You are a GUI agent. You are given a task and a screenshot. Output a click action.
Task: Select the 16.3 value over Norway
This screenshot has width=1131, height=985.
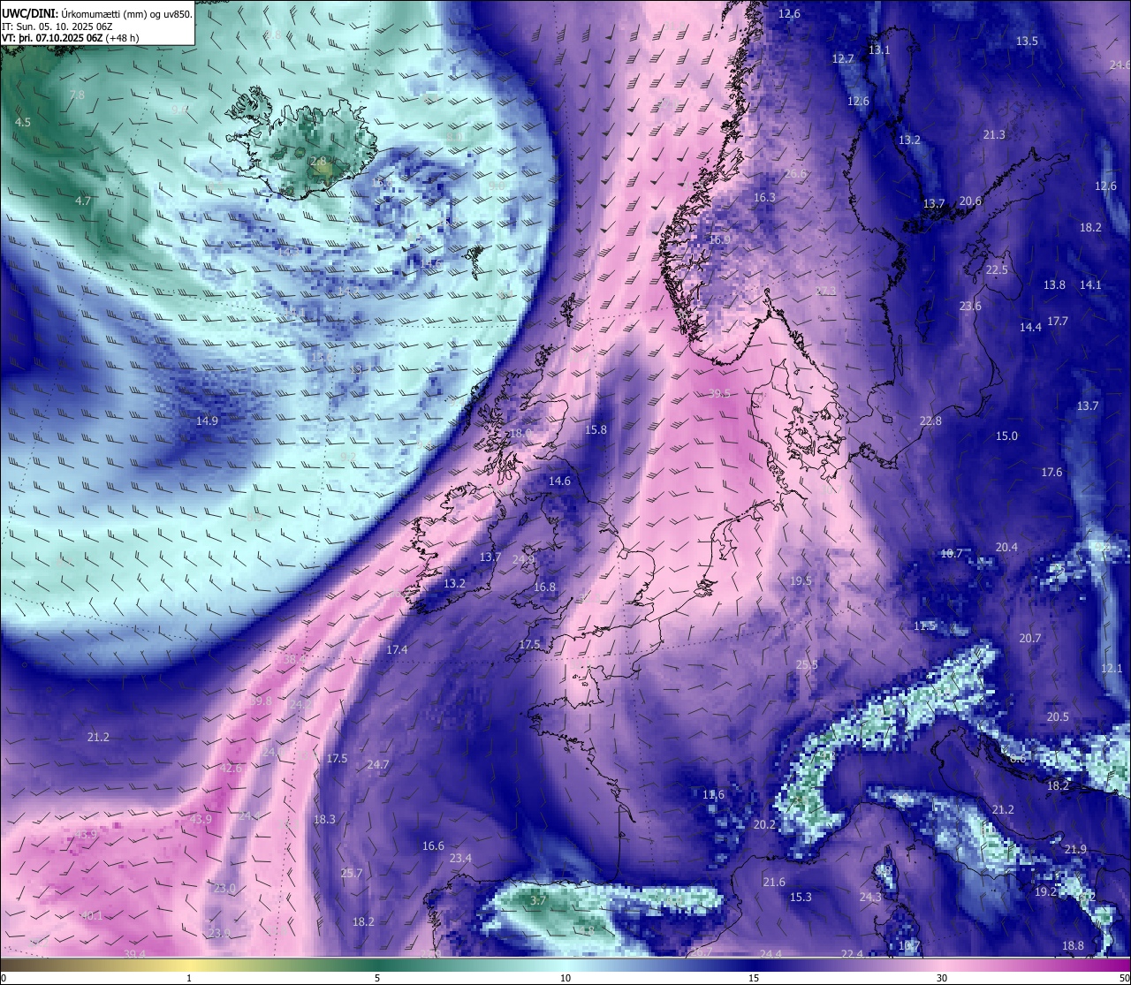click(764, 197)
